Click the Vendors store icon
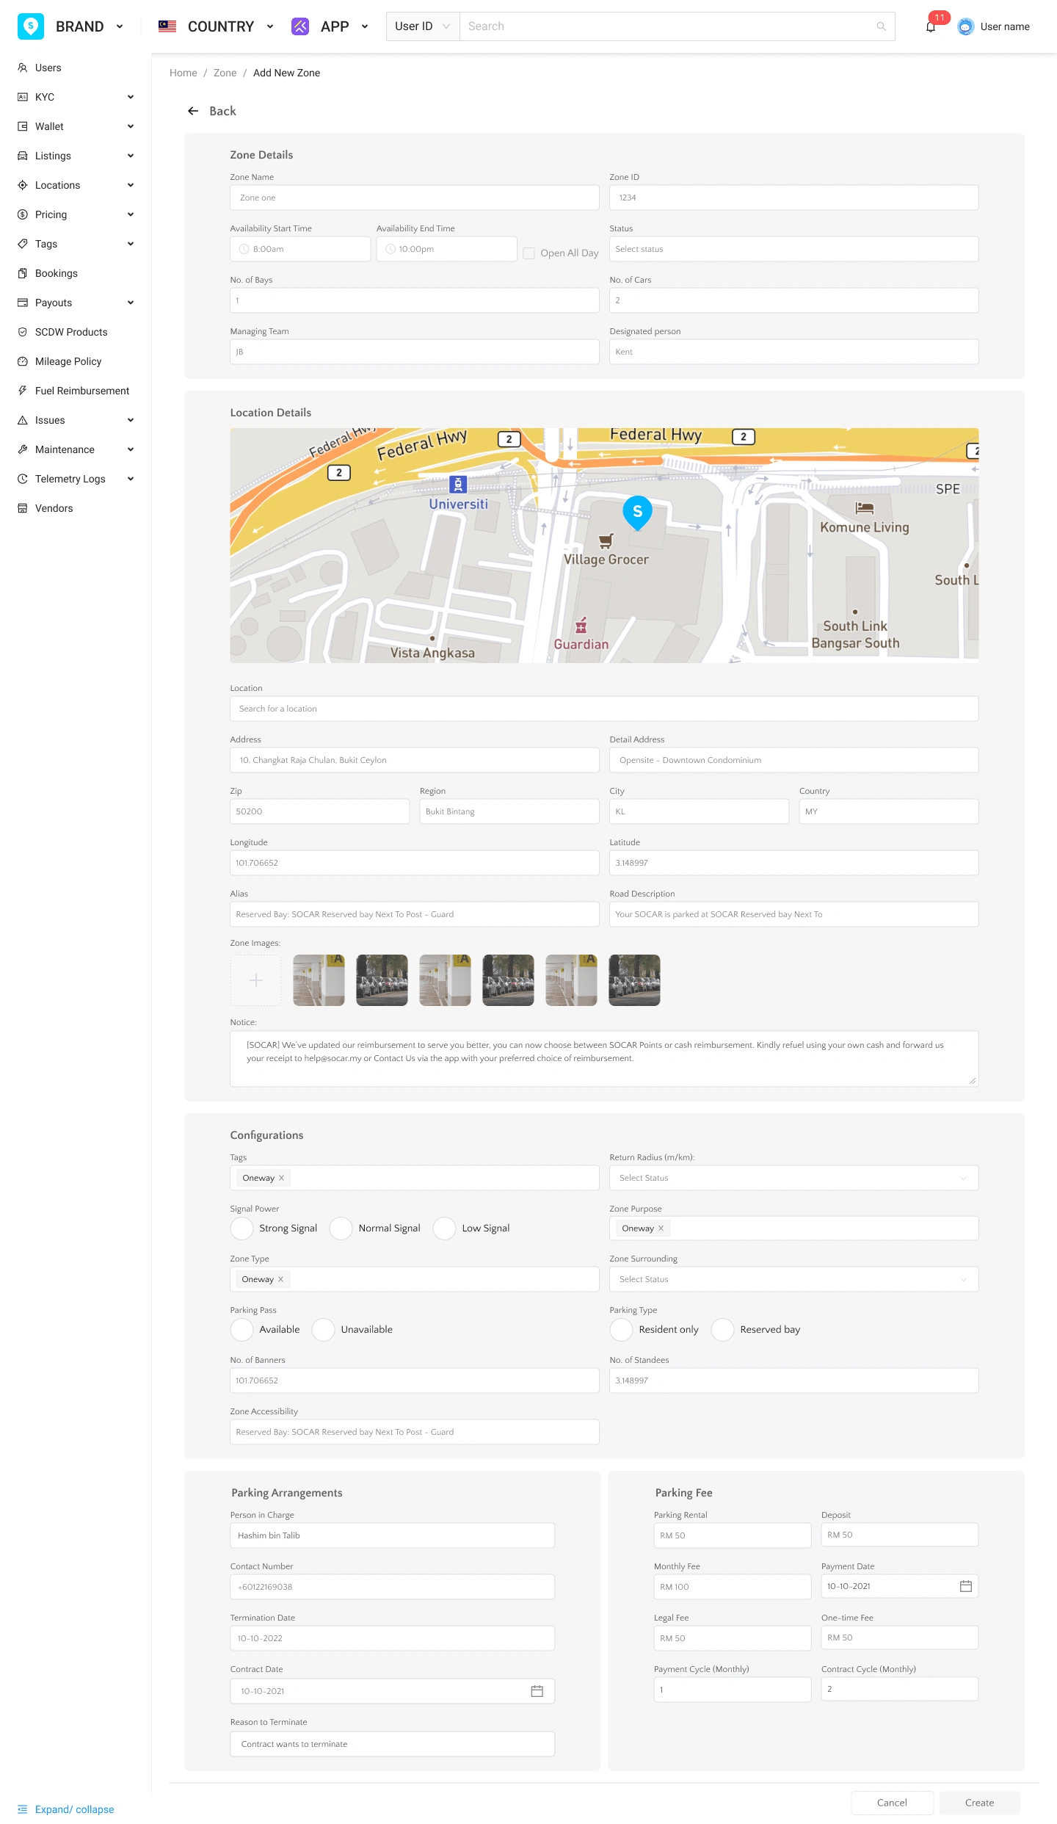Screen dimensions: 1057x1824 coord(23,508)
